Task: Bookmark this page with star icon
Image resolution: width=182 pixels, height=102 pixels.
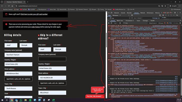Action: point(165,6)
